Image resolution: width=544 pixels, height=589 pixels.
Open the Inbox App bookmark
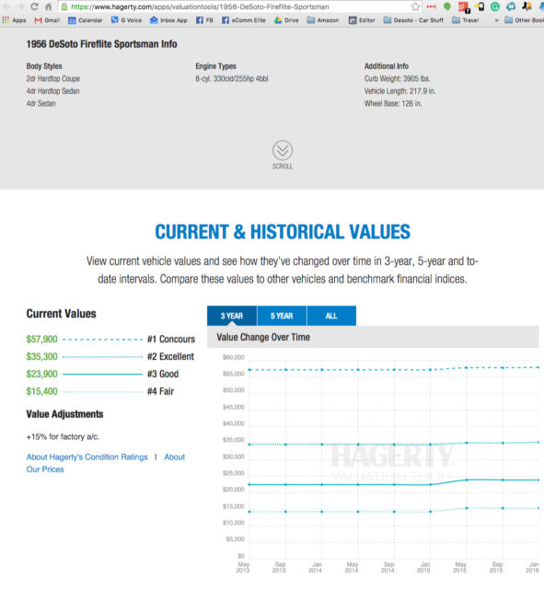pyautogui.click(x=168, y=20)
